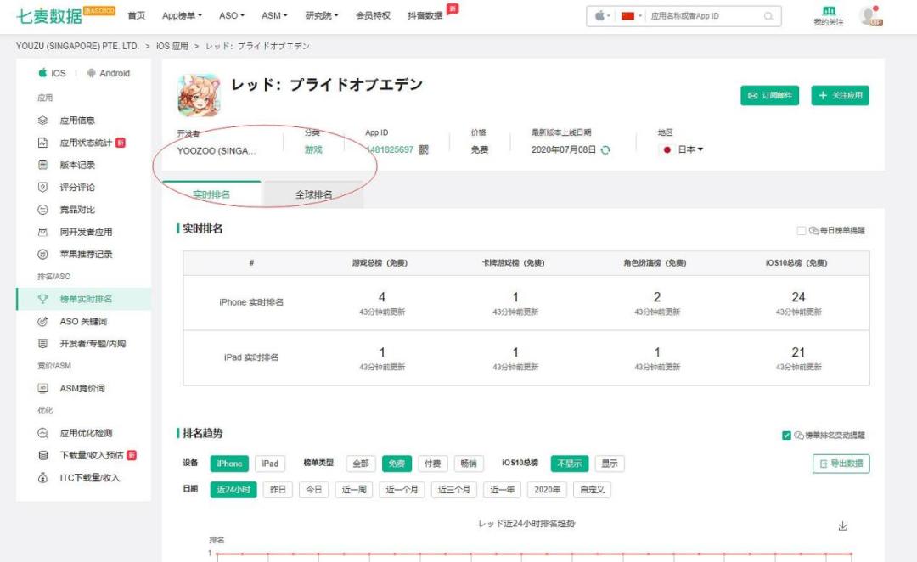Click the app icon thumbnail of レッド
The image size is (917, 562).
pyautogui.click(x=199, y=95)
